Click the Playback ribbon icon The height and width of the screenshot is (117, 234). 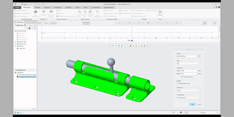pos(44,11)
